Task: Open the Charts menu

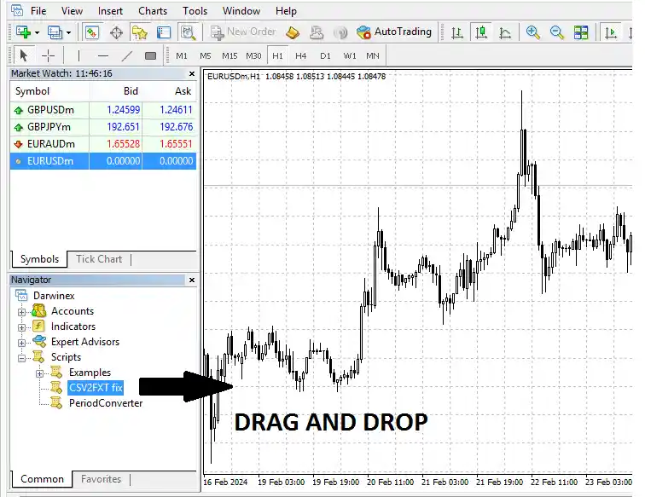Action: 153,11
